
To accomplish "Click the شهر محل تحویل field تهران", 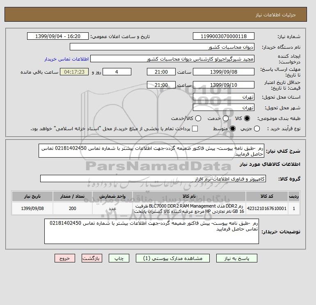I will point(224,107).
